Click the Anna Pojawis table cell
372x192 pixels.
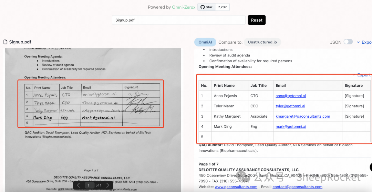230,96
